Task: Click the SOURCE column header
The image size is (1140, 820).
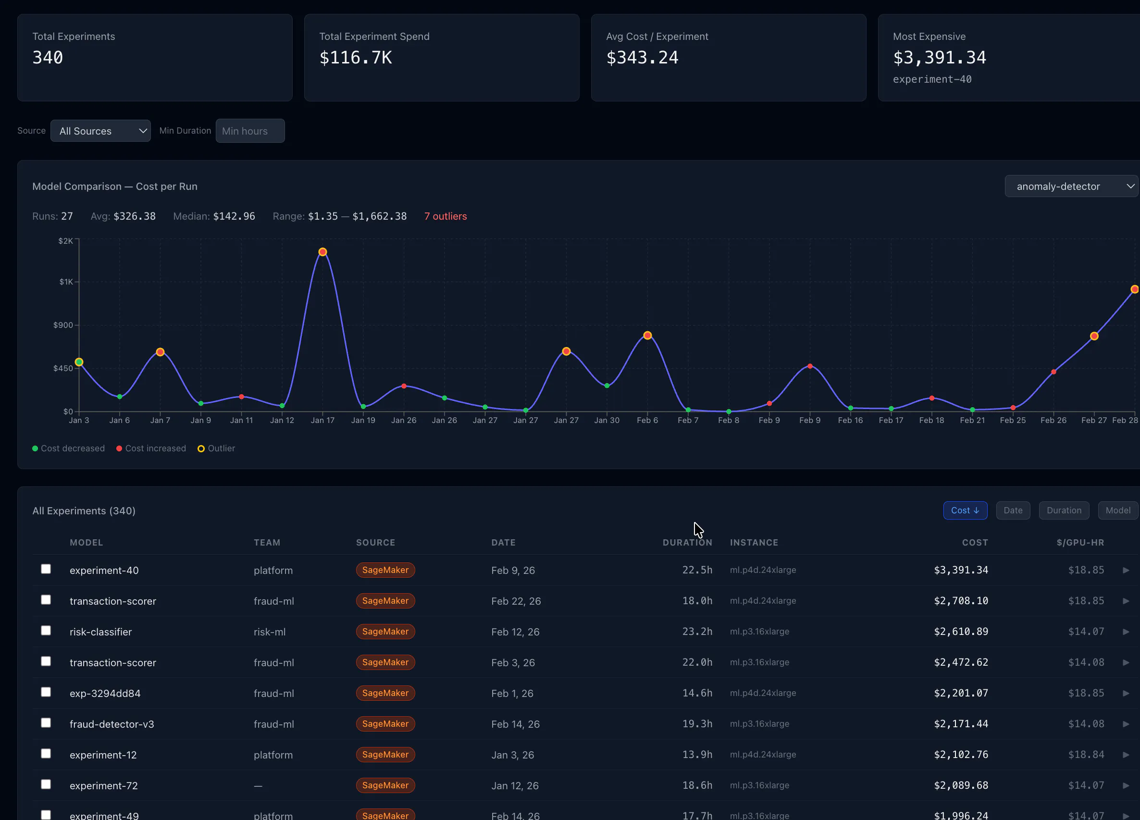Action: click(x=375, y=543)
